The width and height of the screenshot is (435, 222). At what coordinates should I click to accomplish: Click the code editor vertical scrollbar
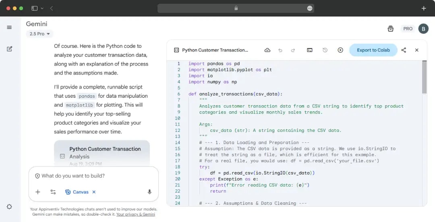pos(424,78)
